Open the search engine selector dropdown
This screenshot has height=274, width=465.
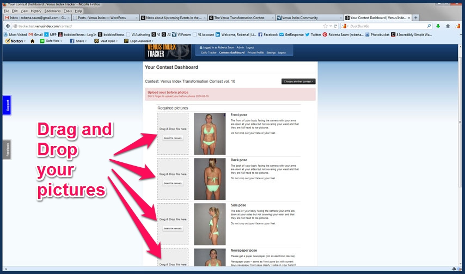click(346, 26)
